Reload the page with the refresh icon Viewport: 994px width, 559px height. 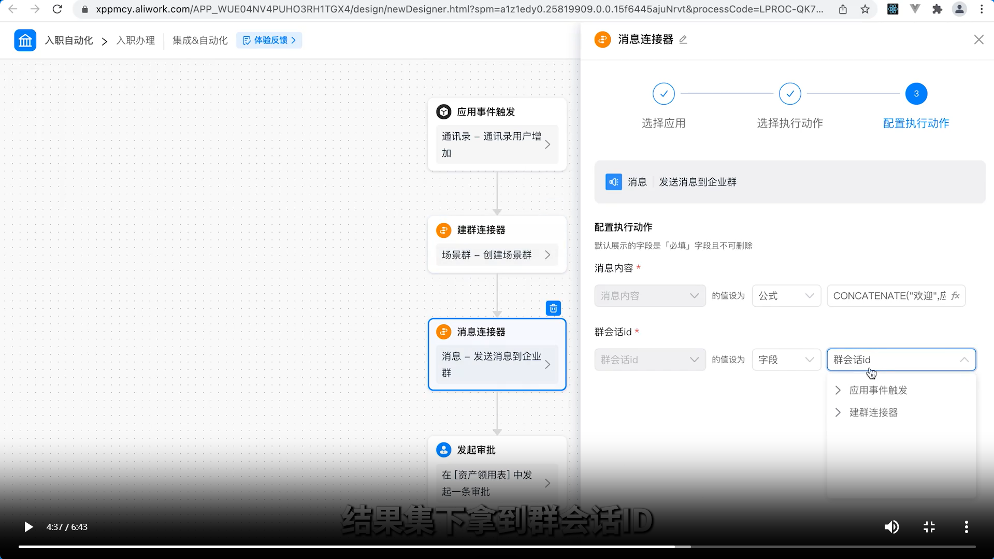coord(57,9)
